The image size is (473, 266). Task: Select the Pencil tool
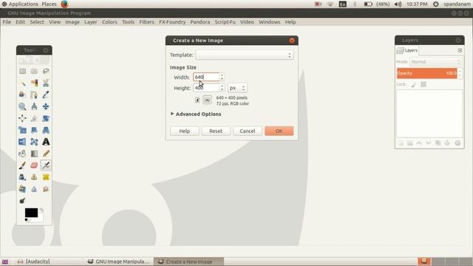tap(46, 154)
